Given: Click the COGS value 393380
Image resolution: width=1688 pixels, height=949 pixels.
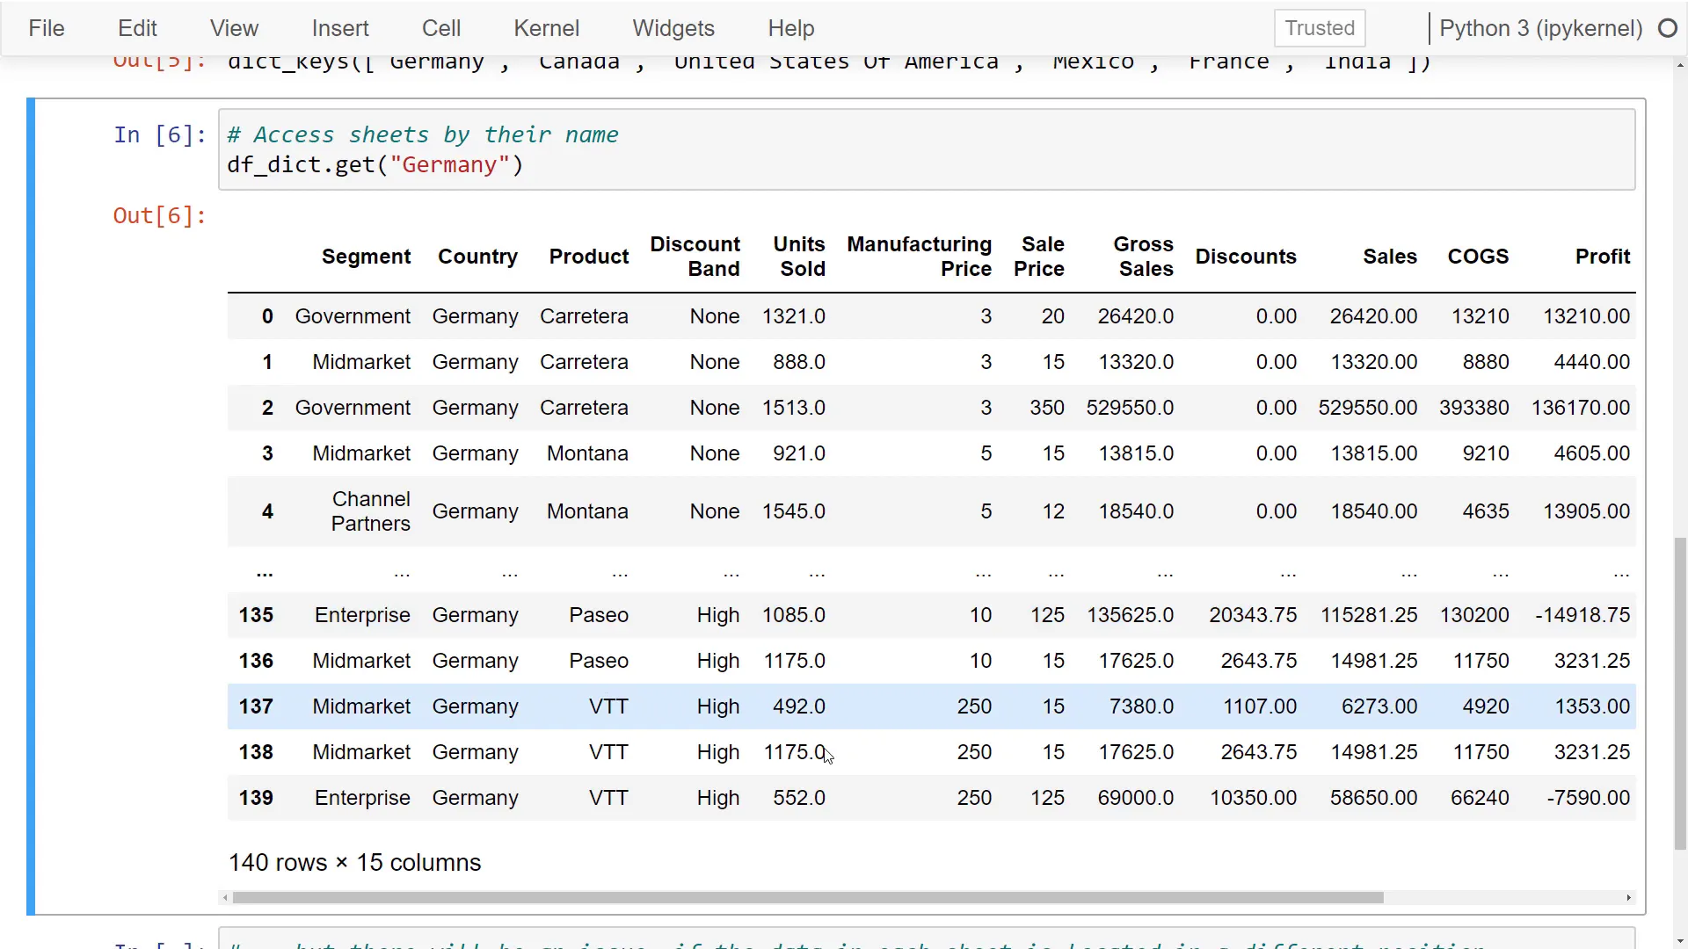Looking at the screenshot, I should click(1473, 408).
